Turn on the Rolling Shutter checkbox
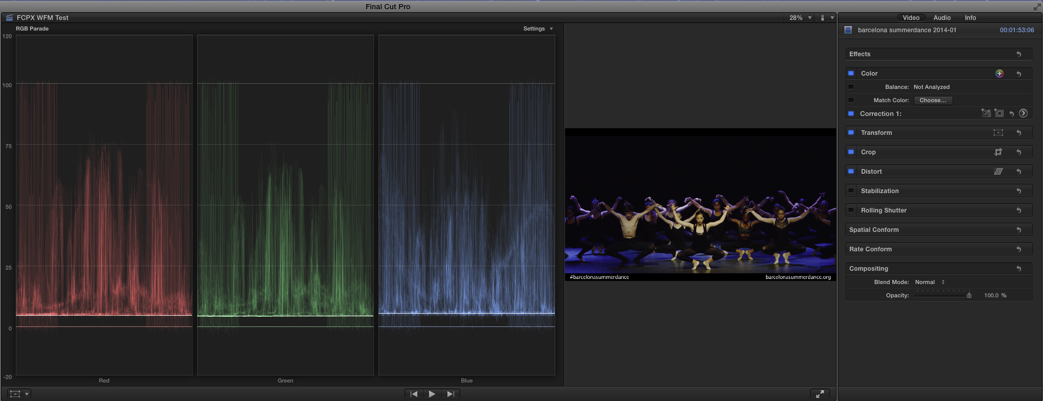The width and height of the screenshot is (1043, 401). point(851,210)
